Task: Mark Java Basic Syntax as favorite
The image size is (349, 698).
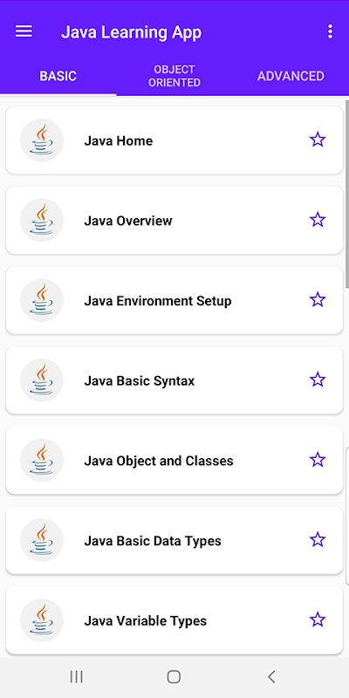Action: tap(318, 380)
